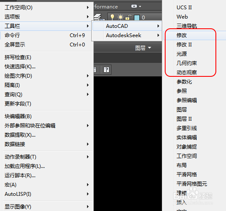
Task: Toggle the 图层 II toolbar entry
Action: [184, 119]
